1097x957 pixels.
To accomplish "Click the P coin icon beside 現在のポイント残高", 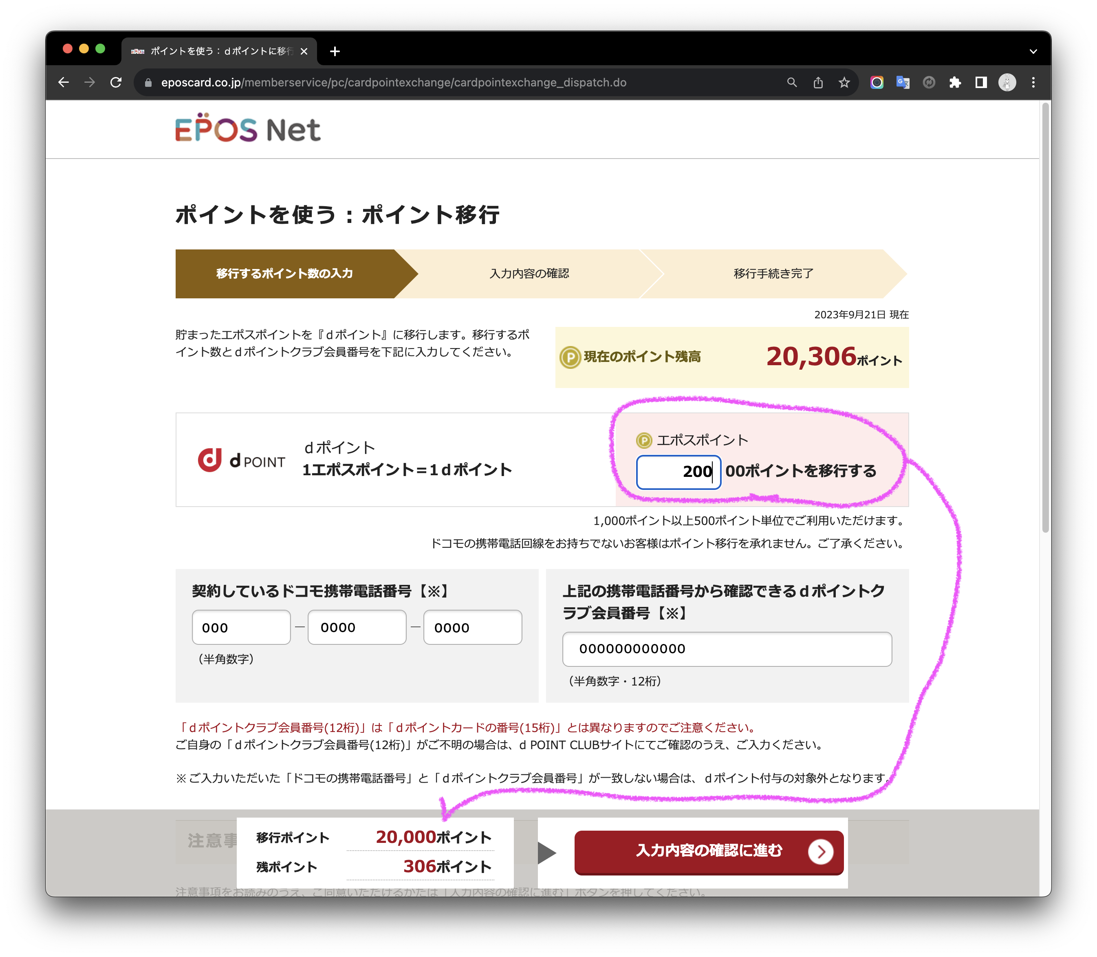I will 570,357.
